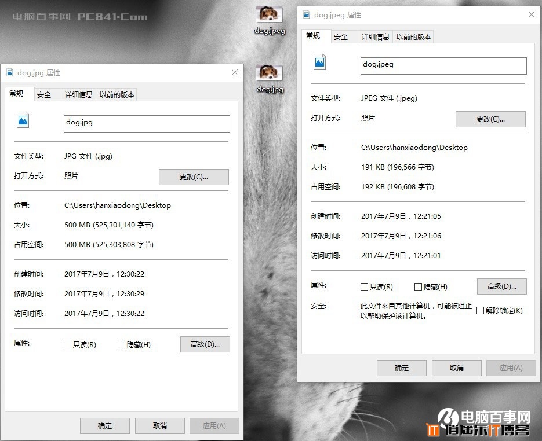The image size is (542, 441).
Task: Click file type text JPEG 文件 (.jpeg)
Action: click(389, 98)
